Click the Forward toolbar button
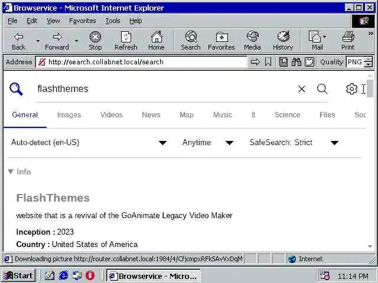This screenshot has height=283, width=378. tap(57, 41)
